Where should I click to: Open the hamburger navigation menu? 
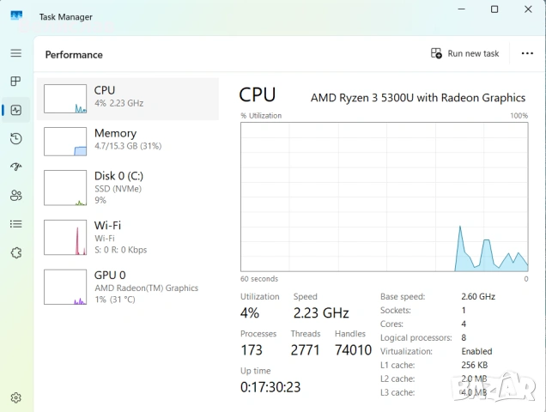point(16,53)
